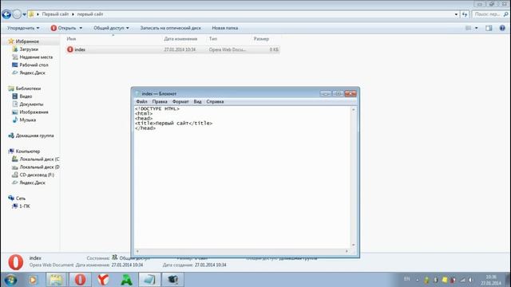Open the Вид menu in Notepad
511x287 pixels.
point(197,101)
